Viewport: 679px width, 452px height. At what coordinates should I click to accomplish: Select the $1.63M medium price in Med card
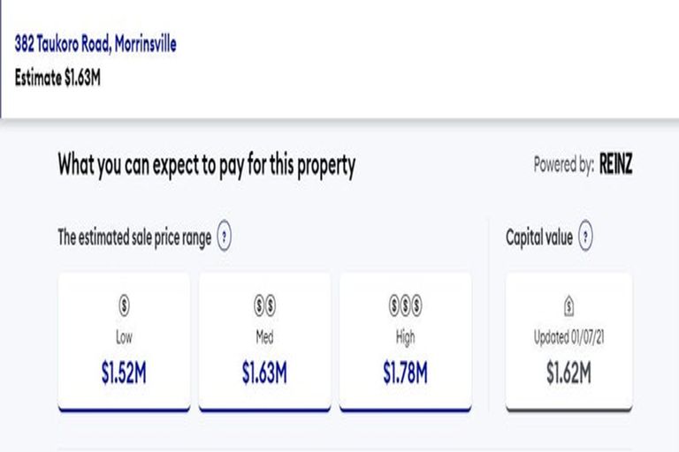264,373
